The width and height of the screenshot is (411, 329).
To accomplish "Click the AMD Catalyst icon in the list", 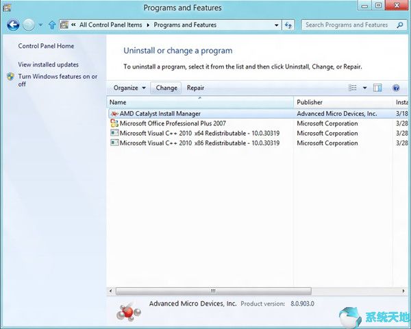I will [114, 114].
